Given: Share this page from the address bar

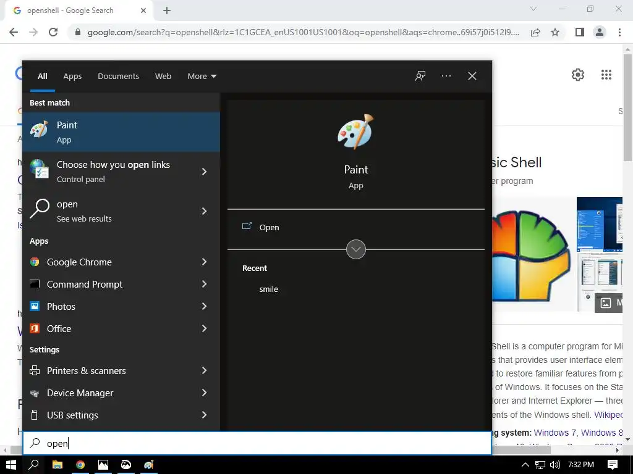Looking at the screenshot, I should coord(535,32).
